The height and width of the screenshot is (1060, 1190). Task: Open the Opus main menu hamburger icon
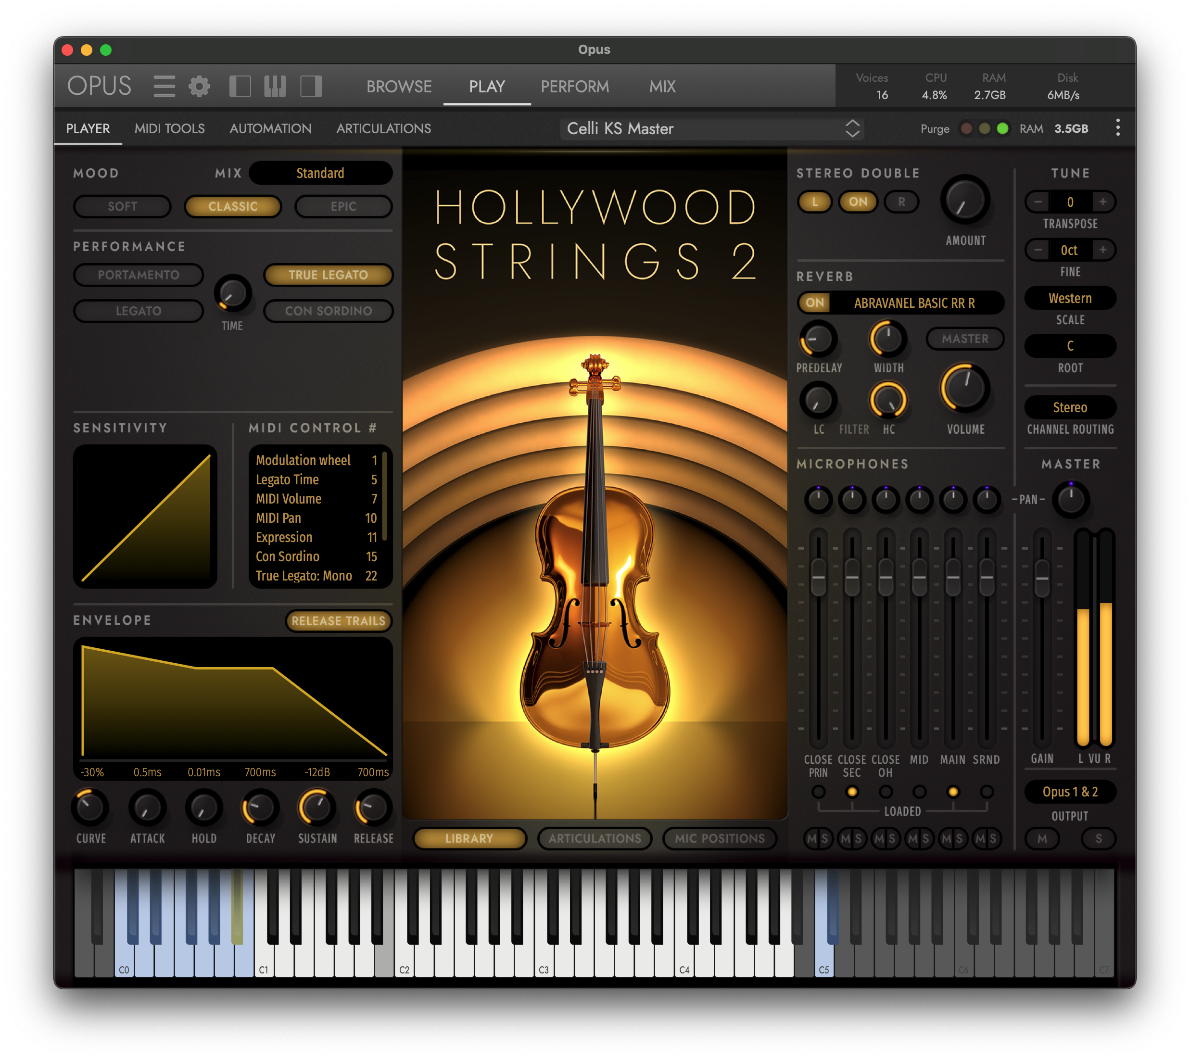point(164,86)
